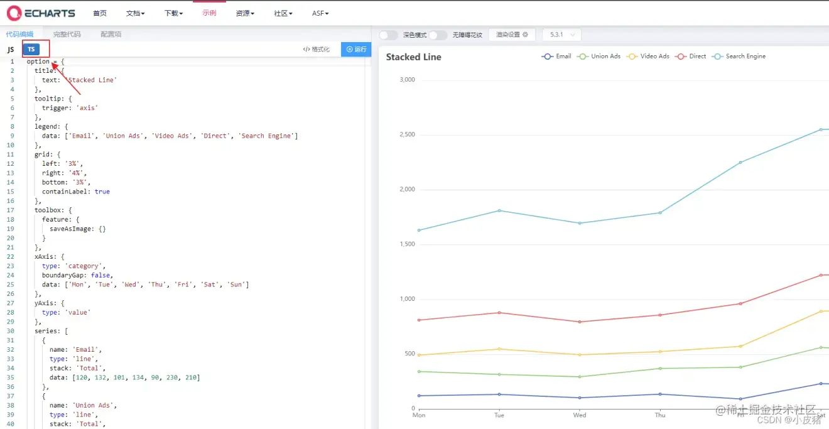Expand the ASF menu
This screenshot has width=829, height=429.
320,13
